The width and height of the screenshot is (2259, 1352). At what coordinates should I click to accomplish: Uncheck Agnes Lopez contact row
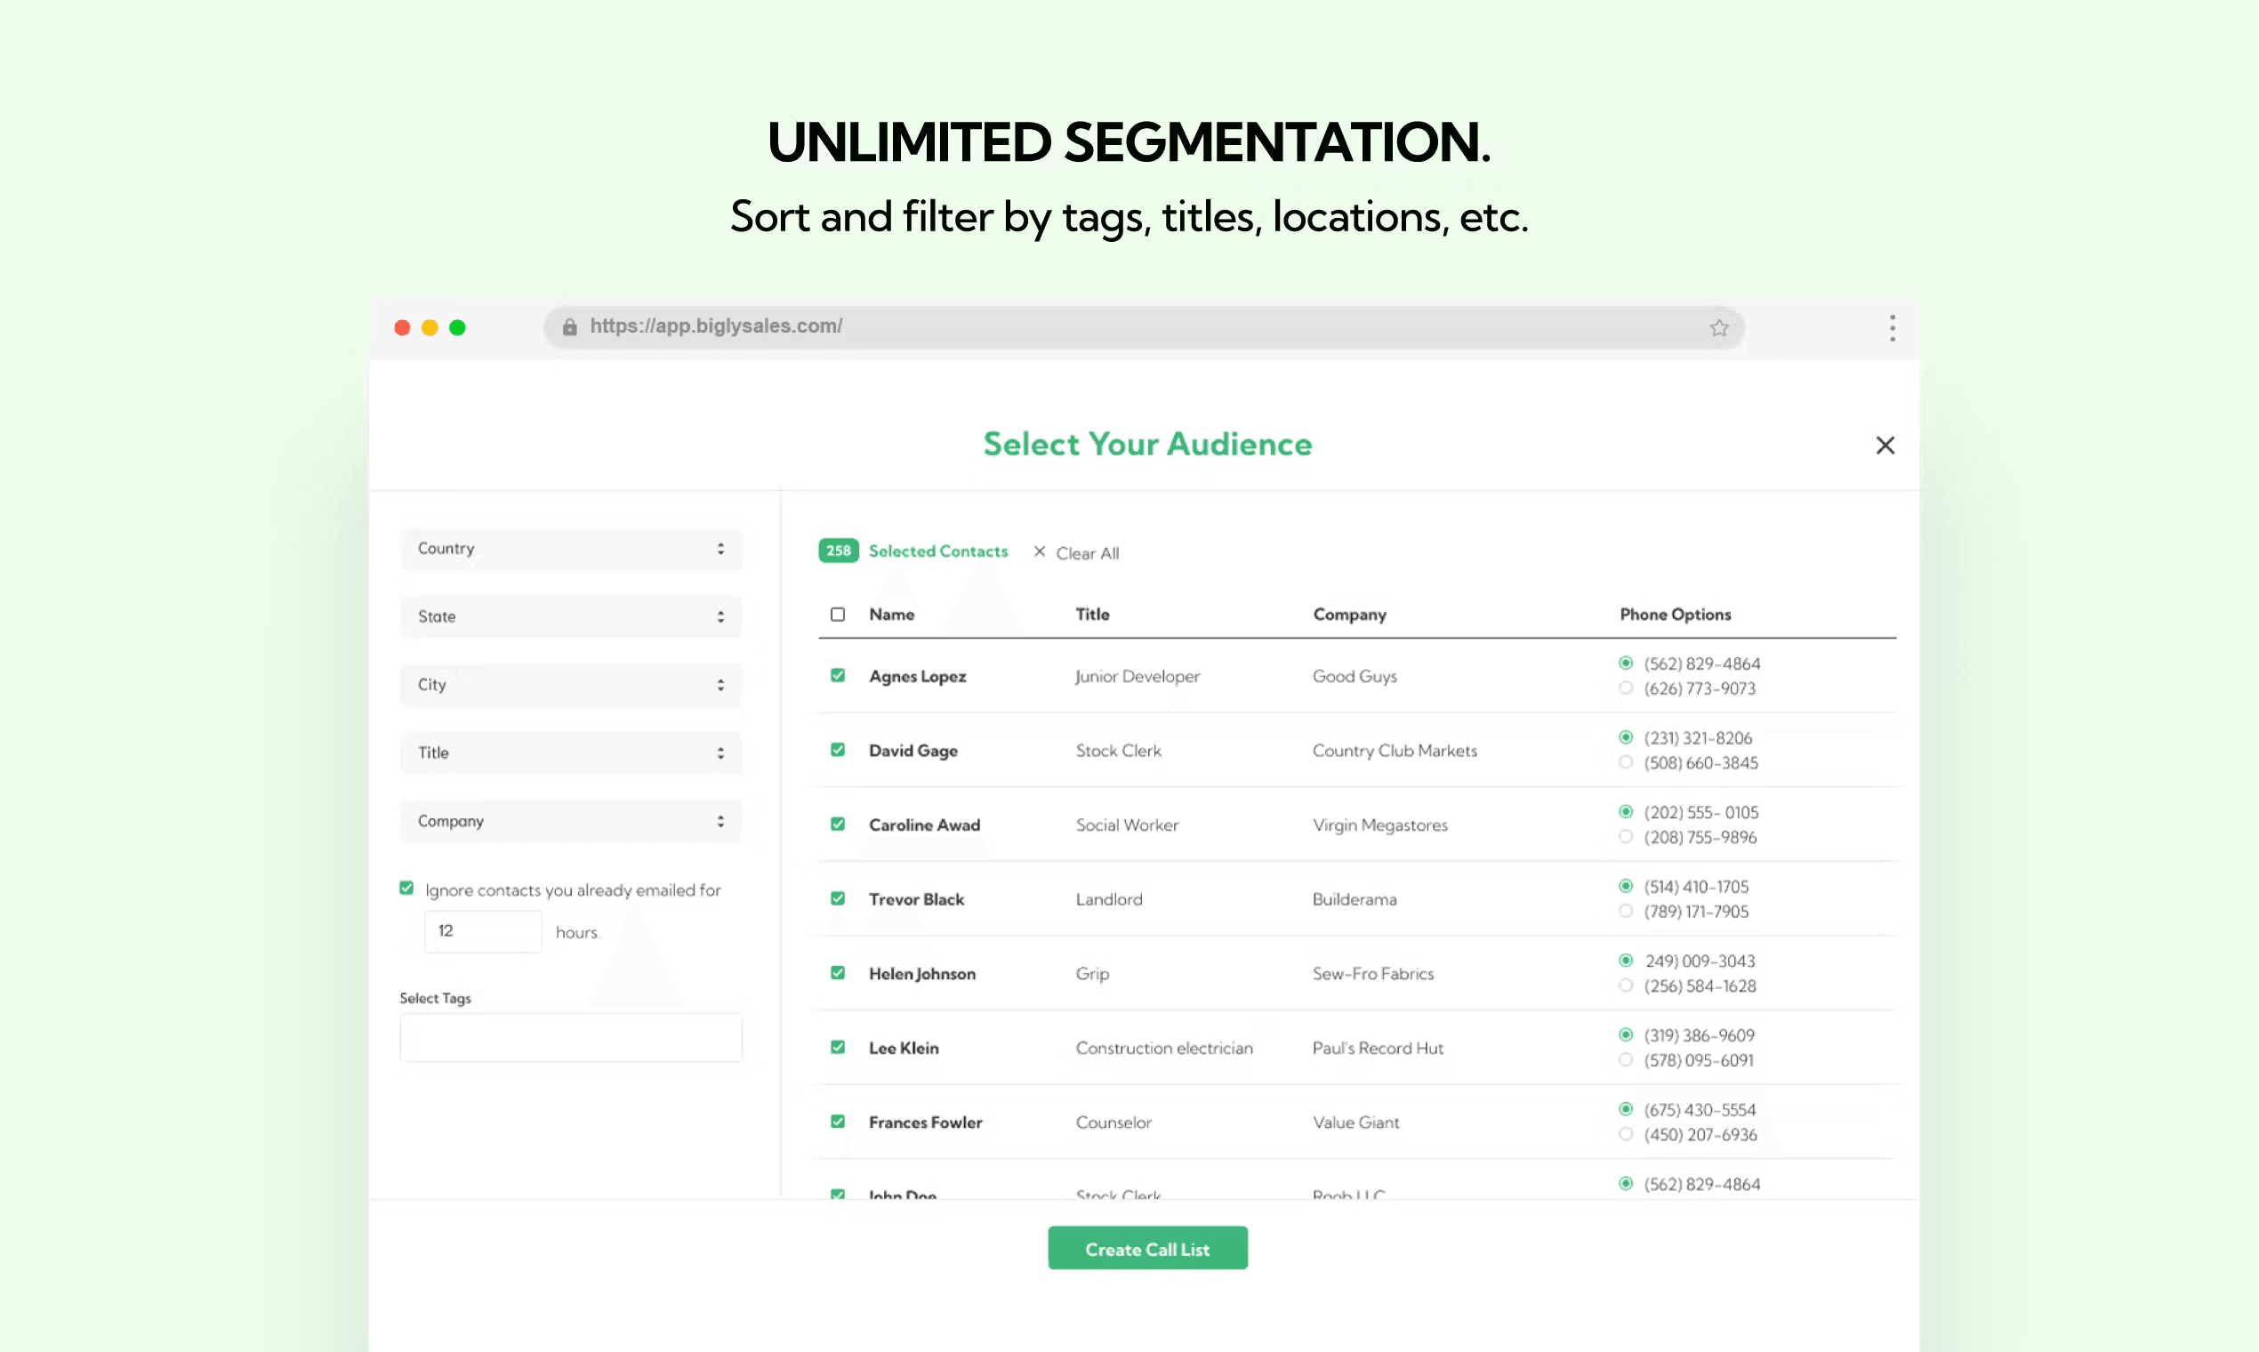[x=837, y=675]
